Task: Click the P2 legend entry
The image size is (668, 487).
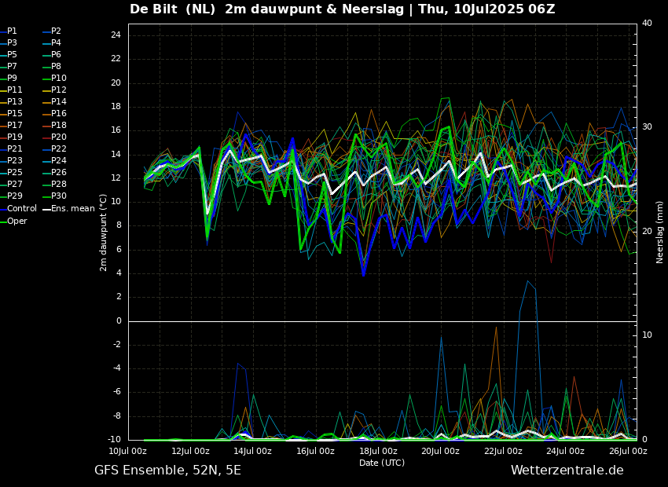Action: point(56,31)
